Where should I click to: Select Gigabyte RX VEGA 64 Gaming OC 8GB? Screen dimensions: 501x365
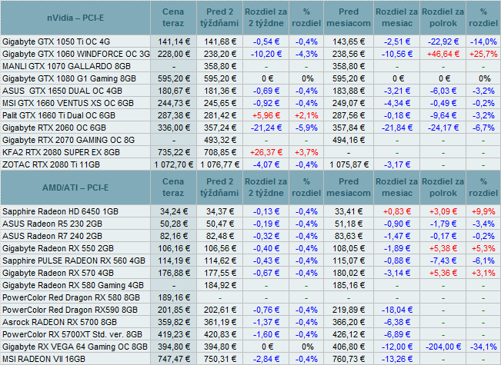pos(75,347)
